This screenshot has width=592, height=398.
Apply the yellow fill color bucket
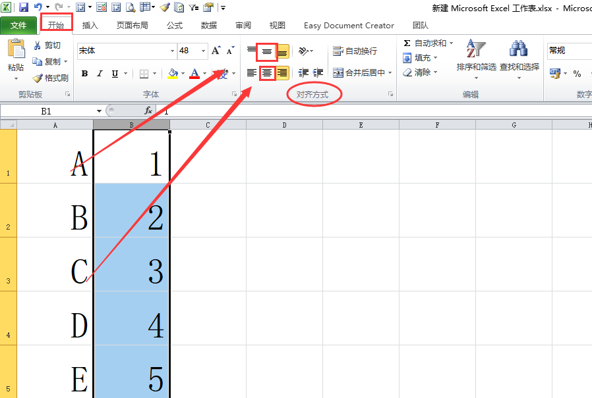pyautogui.click(x=173, y=74)
